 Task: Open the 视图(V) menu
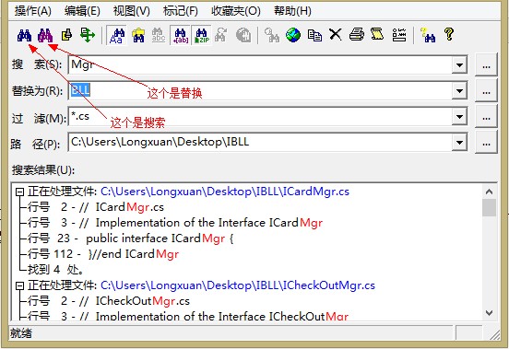click(132, 11)
